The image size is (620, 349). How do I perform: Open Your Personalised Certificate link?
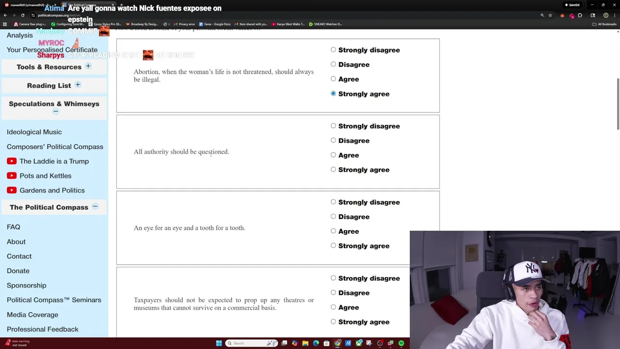pos(52,49)
